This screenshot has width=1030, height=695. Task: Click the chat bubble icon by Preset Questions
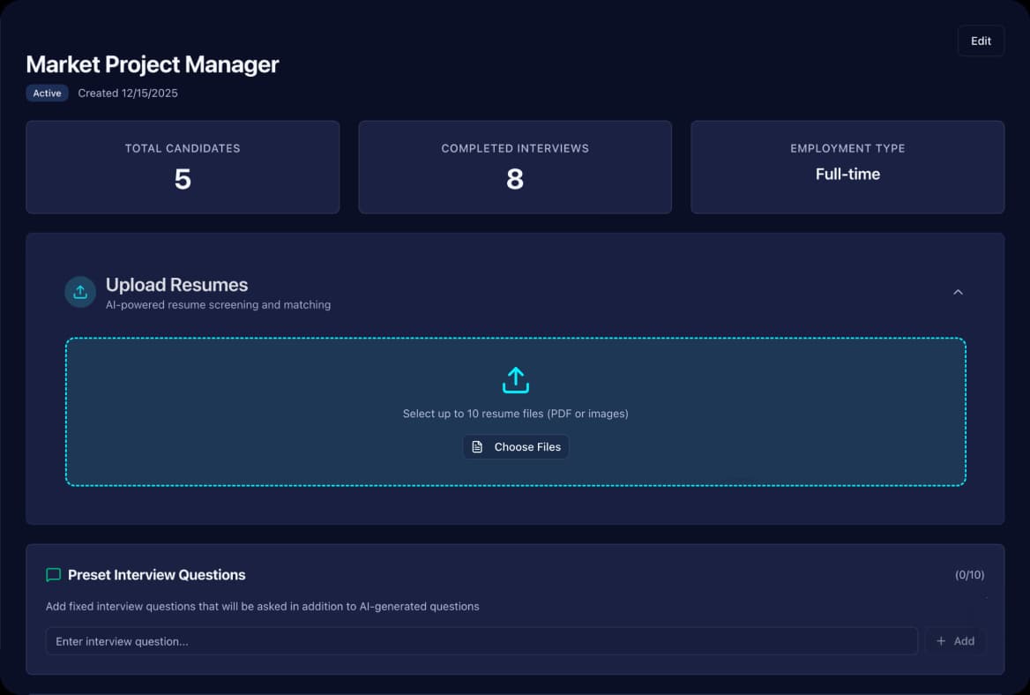pyautogui.click(x=53, y=575)
